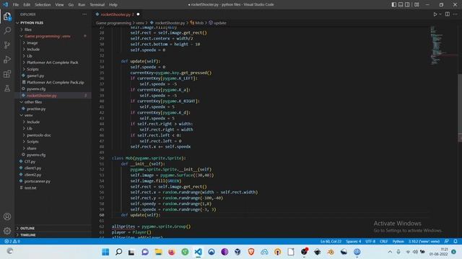
Task: Open Explorer Views and More Actions ellipsis
Action: [x=84, y=14]
